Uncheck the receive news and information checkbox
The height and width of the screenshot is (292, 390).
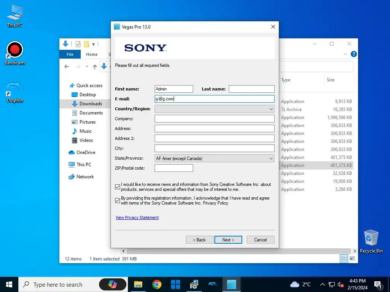(118, 187)
